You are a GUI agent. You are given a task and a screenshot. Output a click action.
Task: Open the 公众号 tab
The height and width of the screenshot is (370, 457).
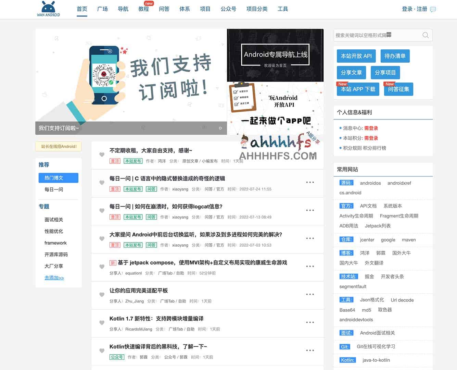[x=228, y=9]
